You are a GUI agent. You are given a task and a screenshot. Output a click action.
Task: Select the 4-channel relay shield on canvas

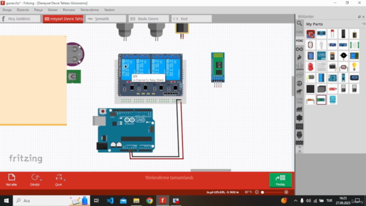click(x=150, y=75)
